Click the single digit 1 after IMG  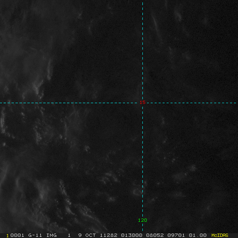[69, 235]
